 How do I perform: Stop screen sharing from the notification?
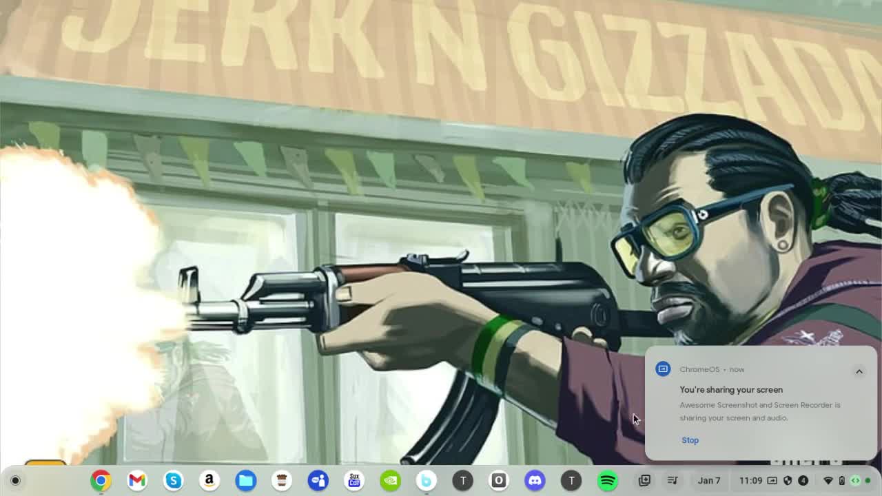point(690,440)
